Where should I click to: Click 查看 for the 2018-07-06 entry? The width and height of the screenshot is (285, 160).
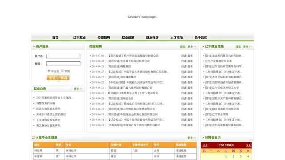point(190,56)
